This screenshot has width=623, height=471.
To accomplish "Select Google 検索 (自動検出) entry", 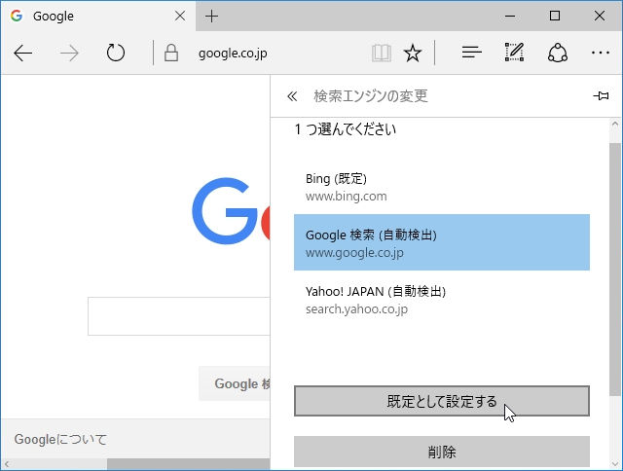I will coord(442,242).
